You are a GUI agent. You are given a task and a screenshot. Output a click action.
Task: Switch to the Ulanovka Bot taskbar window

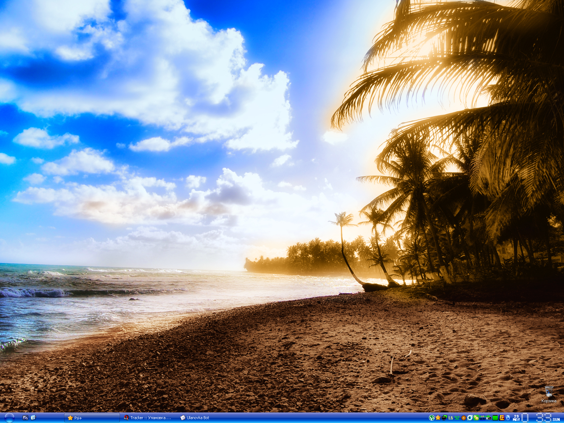click(x=204, y=418)
